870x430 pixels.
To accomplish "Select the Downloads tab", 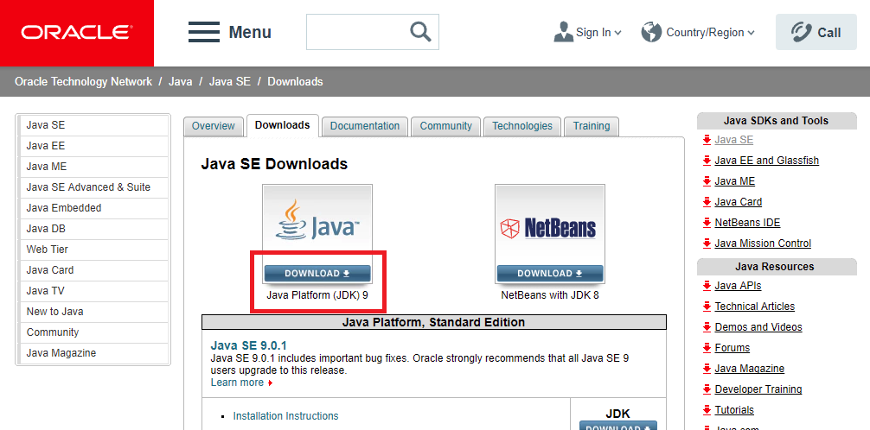I will 283,125.
